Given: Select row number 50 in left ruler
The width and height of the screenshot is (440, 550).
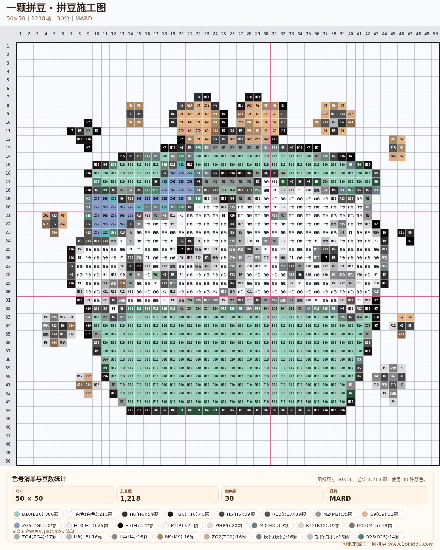Looking at the screenshot, I should 8,461.
